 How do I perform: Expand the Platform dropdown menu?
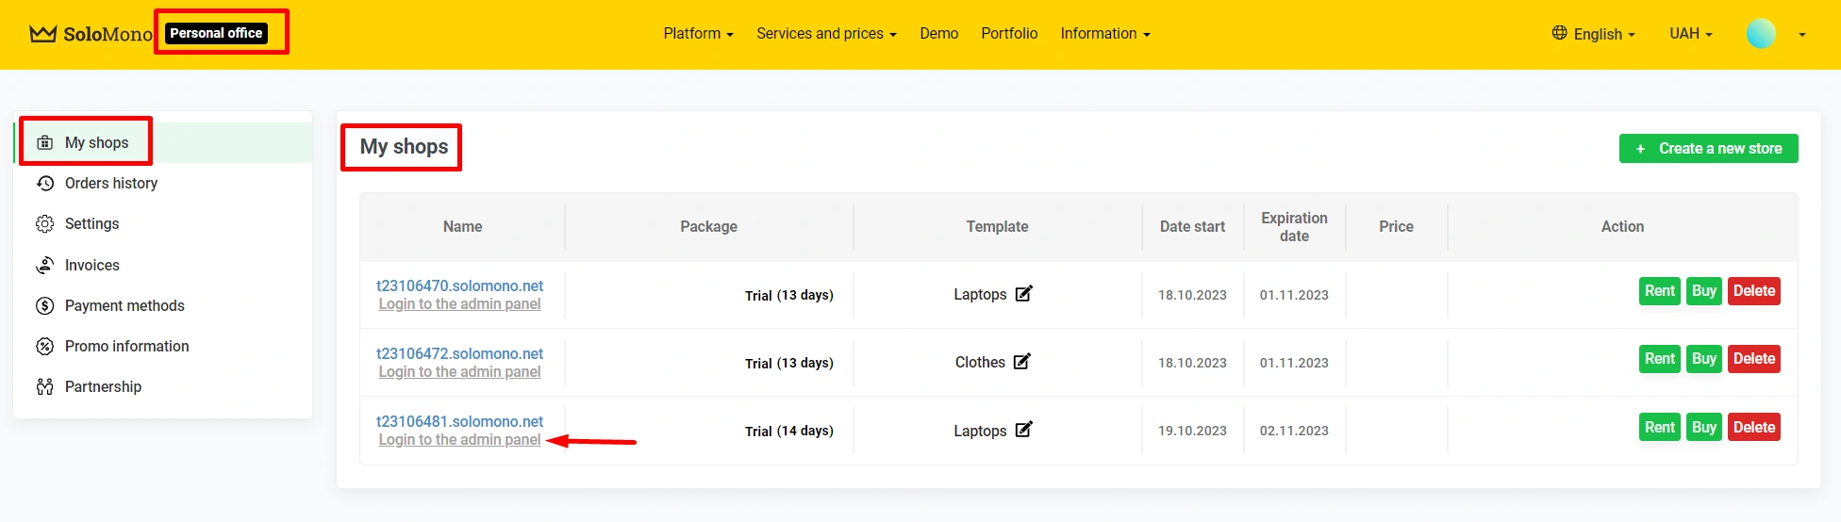pyautogui.click(x=698, y=34)
